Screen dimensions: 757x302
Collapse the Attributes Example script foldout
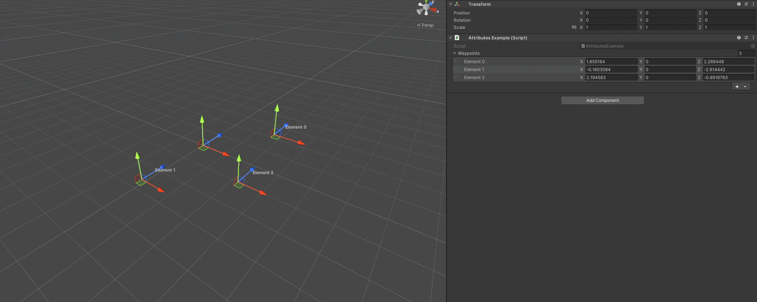click(450, 38)
